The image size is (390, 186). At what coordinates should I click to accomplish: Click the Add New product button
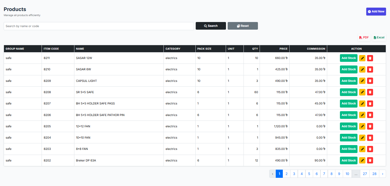pyautogui.click(x=376, y=12)
